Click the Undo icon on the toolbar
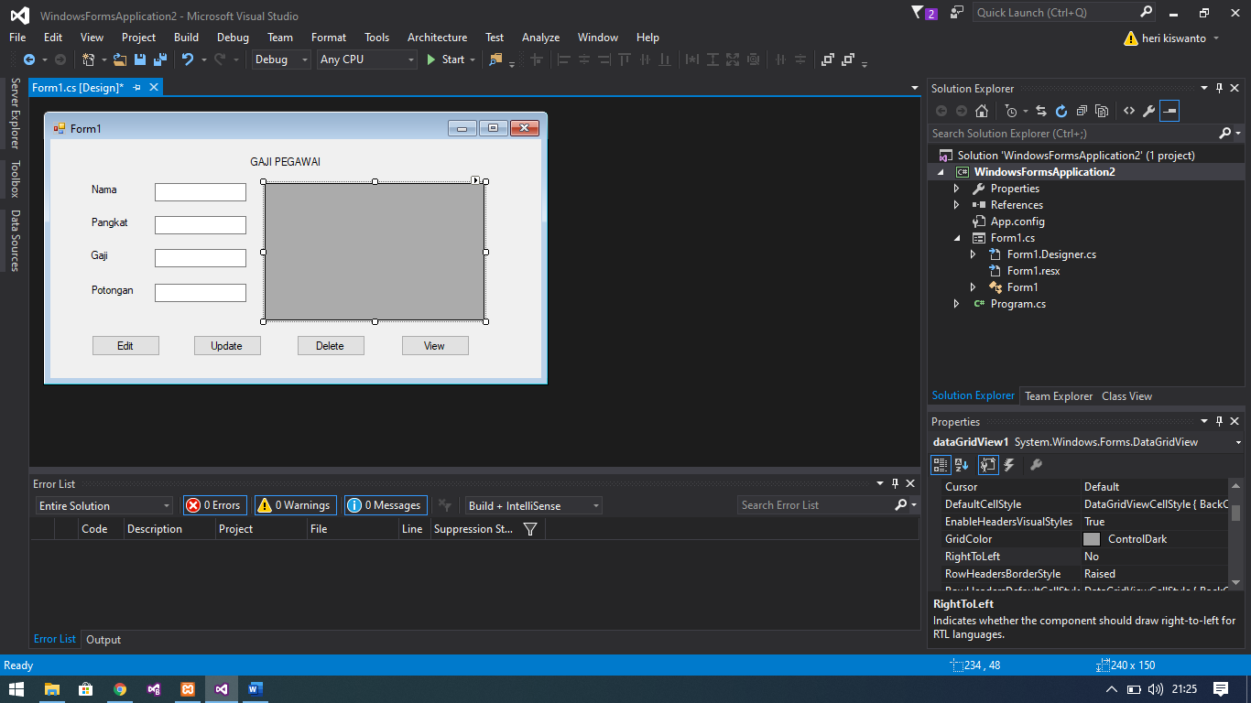This screenshot has height=703, width=1251. (x=187, y=59)
